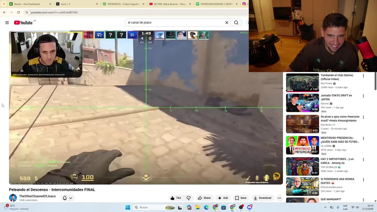
Task: Open taskbar volume speaker control
Action: tap(357, 207)
